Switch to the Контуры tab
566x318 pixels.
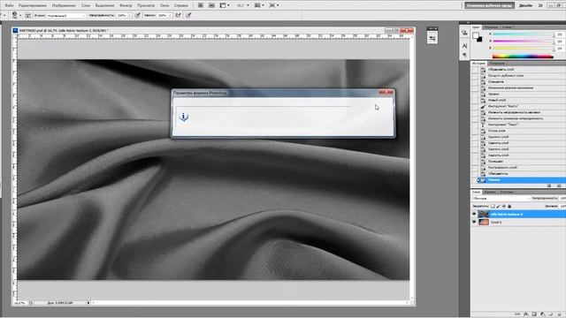coord(507,192)
